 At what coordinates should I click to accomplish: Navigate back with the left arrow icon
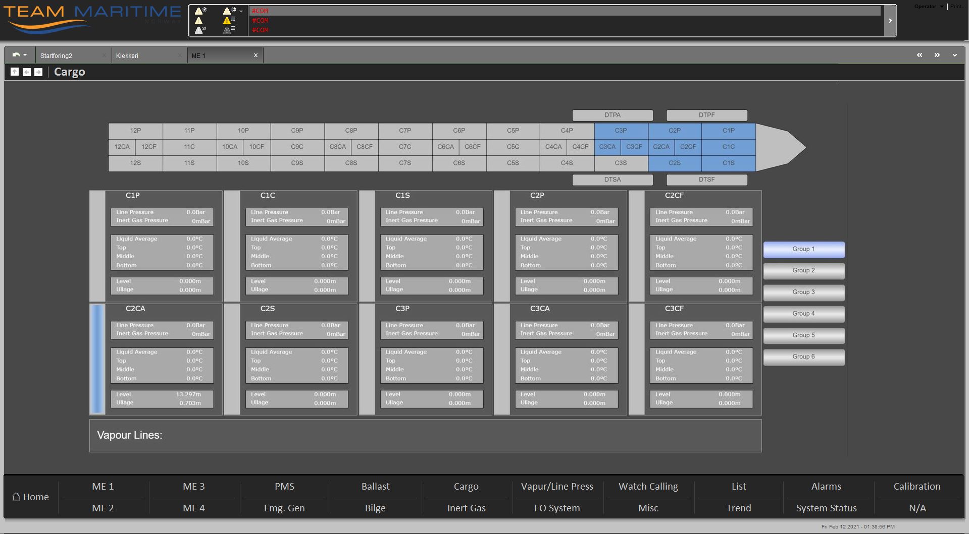26,72
